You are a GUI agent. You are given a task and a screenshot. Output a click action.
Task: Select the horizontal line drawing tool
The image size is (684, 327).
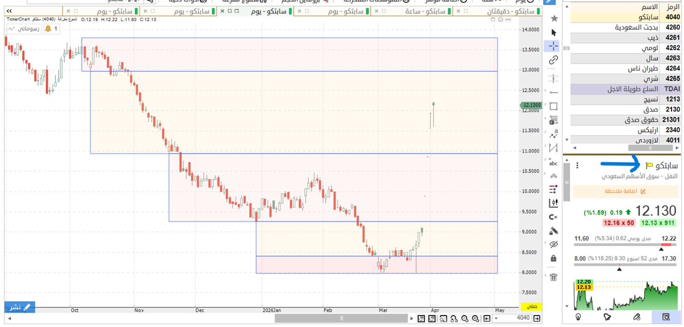tap(553, 92)
